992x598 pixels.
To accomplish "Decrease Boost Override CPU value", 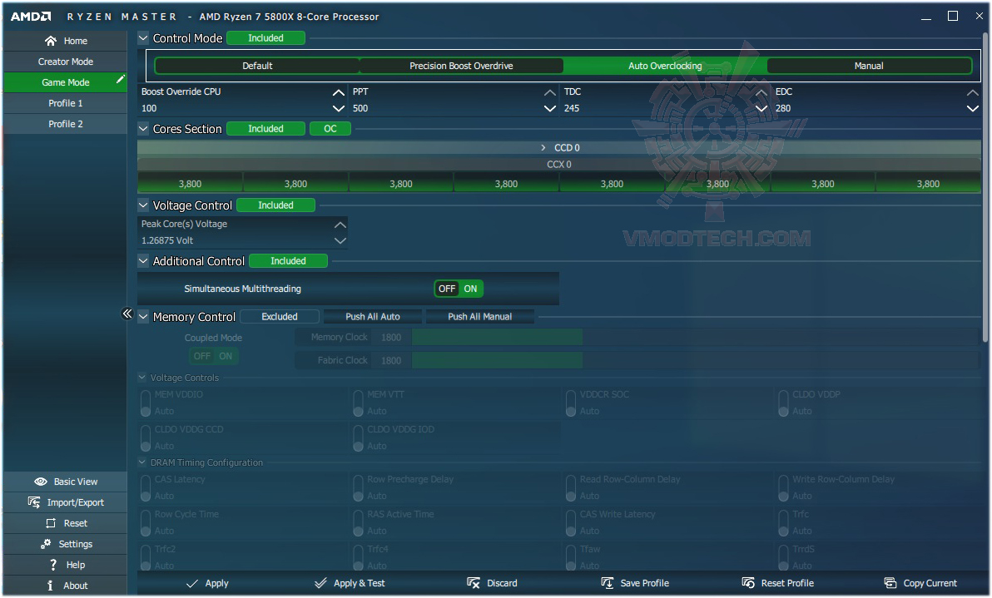I will click(339, 109).
